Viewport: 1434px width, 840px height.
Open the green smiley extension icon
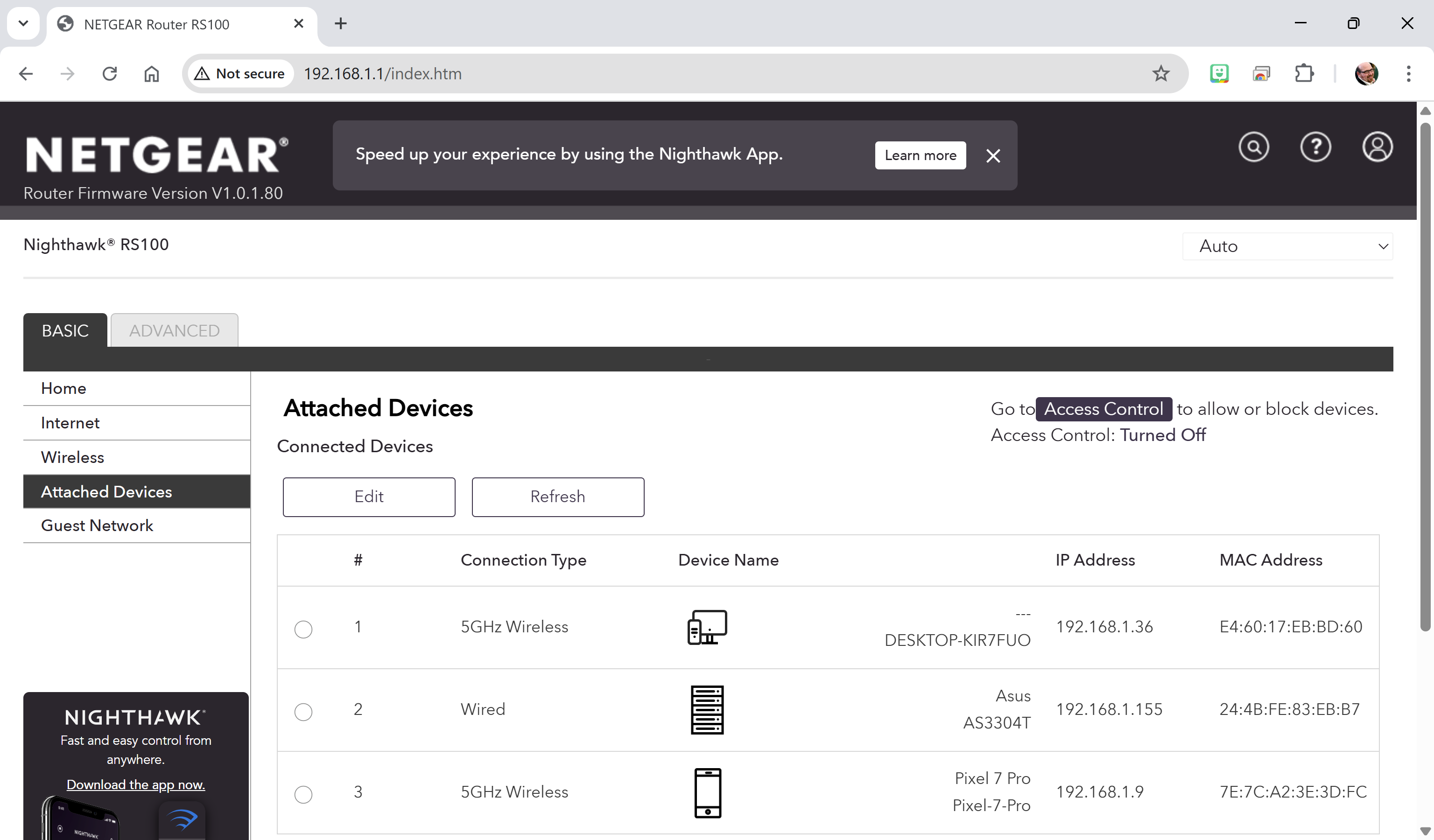click(1219, 73)
